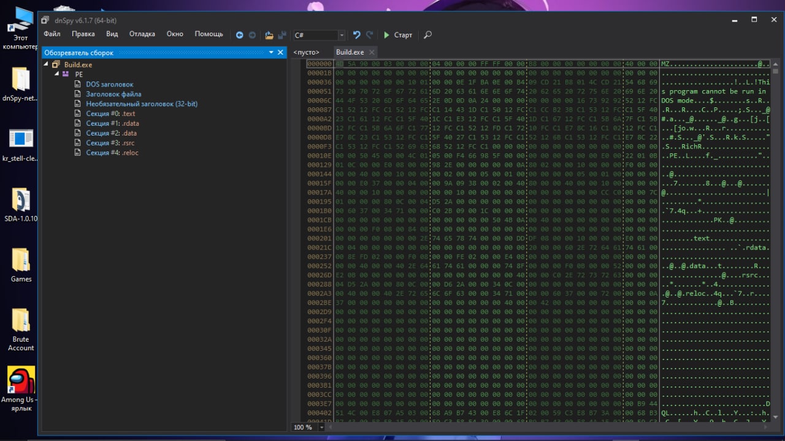The image size is (785, 441).
Task: Open the Помощь menu
Action: pos(209,34)
